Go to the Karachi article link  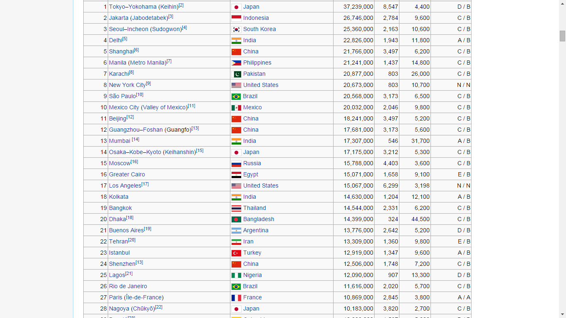pyautogui.click(x=119, y=74)
